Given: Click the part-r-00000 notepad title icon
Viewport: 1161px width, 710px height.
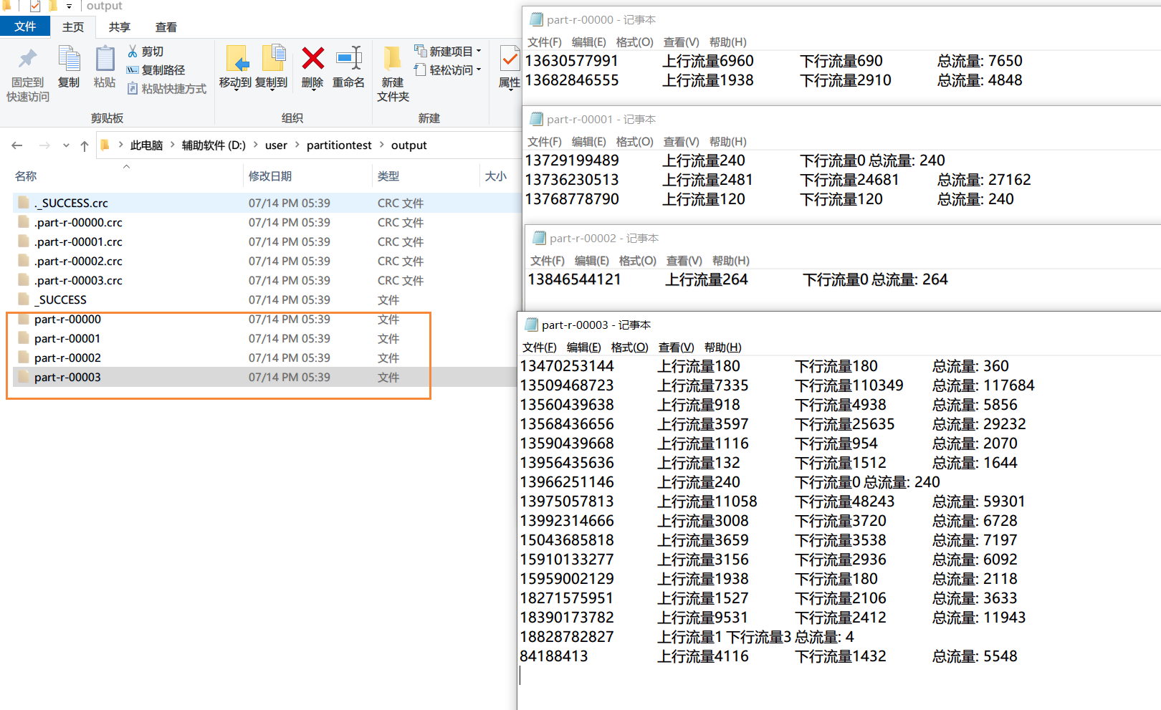Looking at the screenshot, I should pyautogui.click(x=536, y=19).
